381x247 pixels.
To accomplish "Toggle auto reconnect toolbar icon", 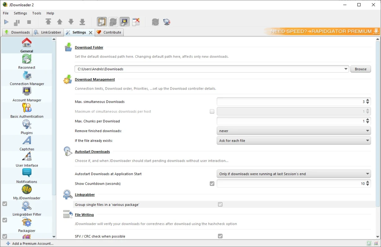I will click(x=113, y=22).
